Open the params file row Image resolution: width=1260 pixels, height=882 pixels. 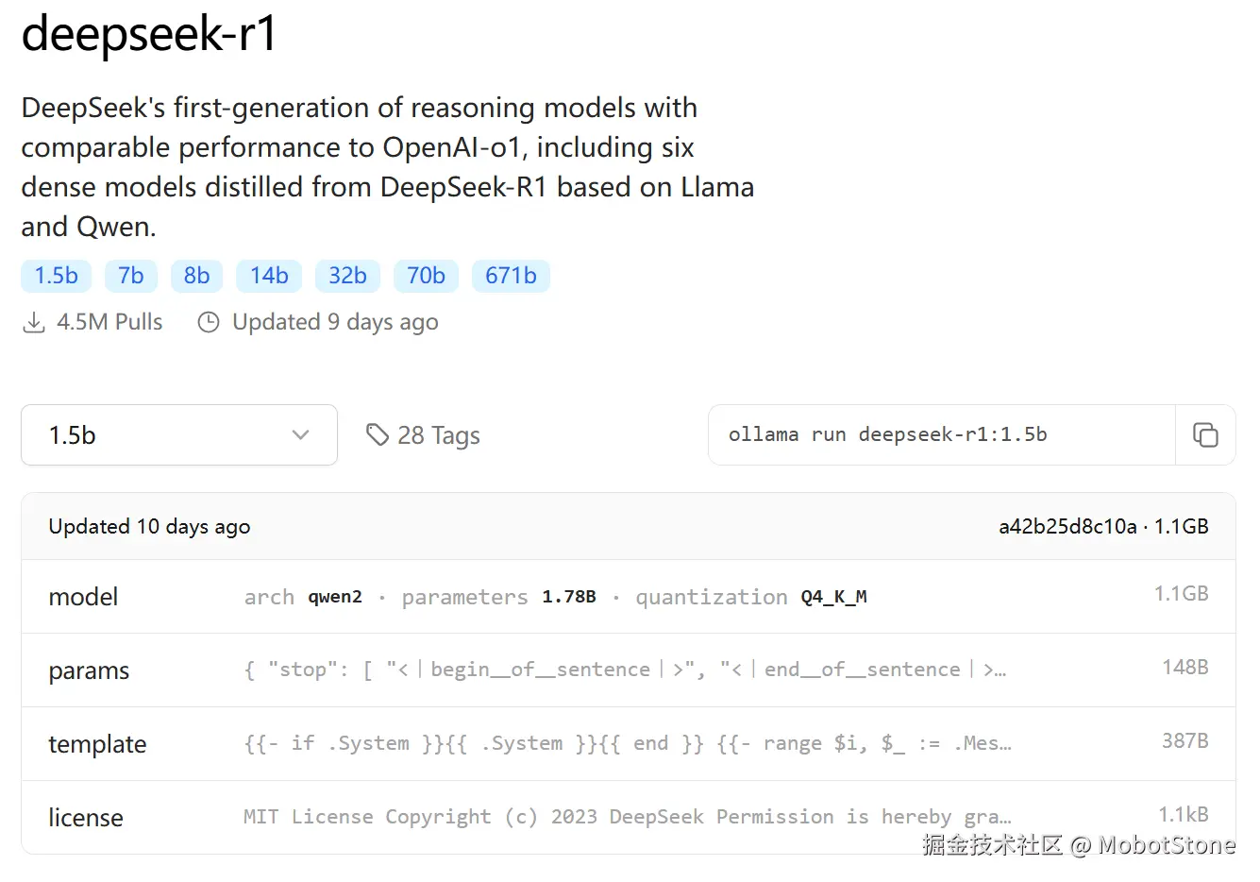629,670
